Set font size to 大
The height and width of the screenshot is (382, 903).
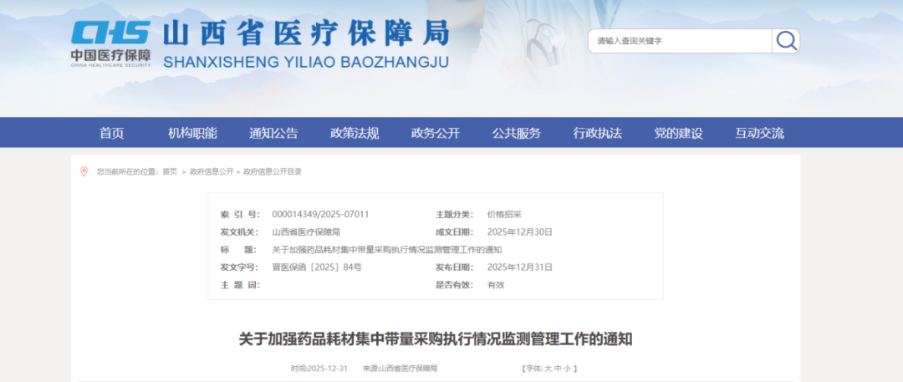coord(548,368)
